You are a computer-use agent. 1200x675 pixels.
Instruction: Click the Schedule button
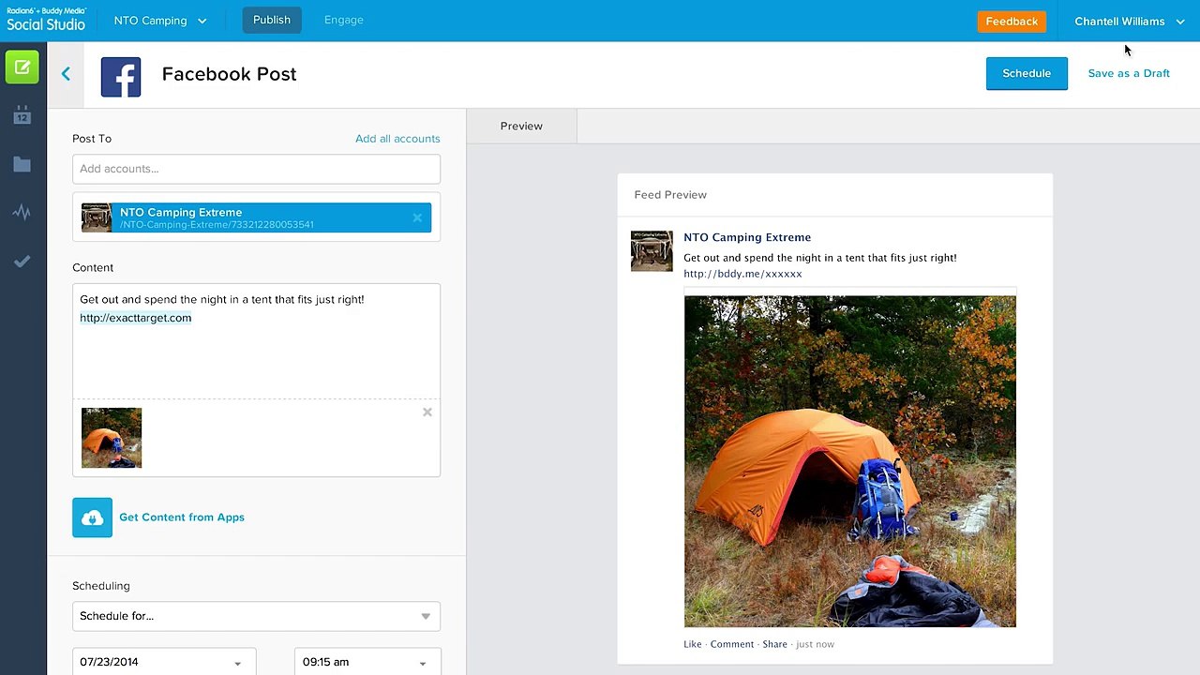click(x=1027, y=73)
